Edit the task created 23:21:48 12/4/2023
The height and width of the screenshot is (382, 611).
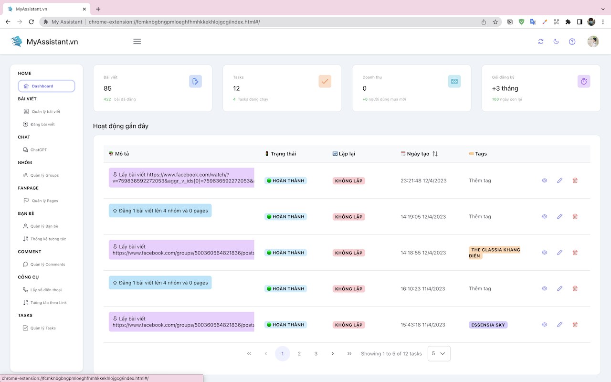[x=559, y=180]
